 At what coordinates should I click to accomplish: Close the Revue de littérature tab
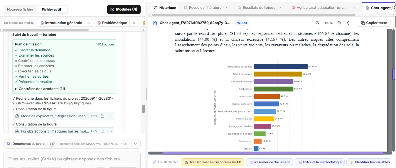(226, 8)
